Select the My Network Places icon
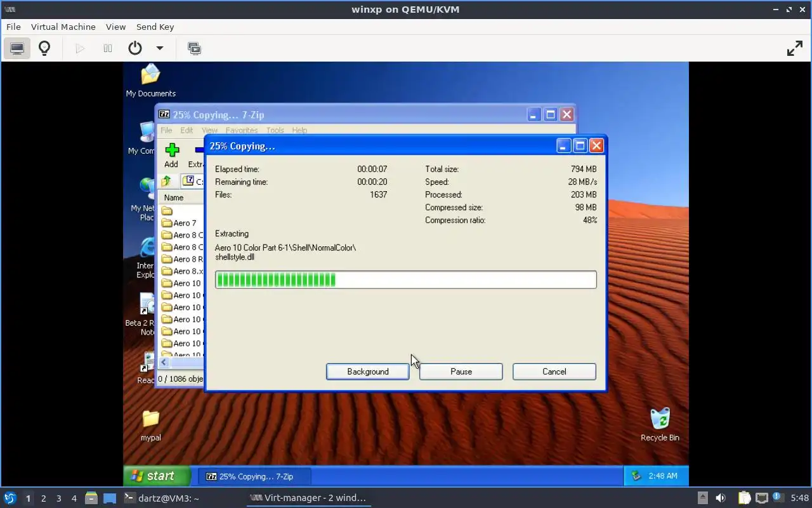This screenshot has width=812, height=508. coord(144,199)
